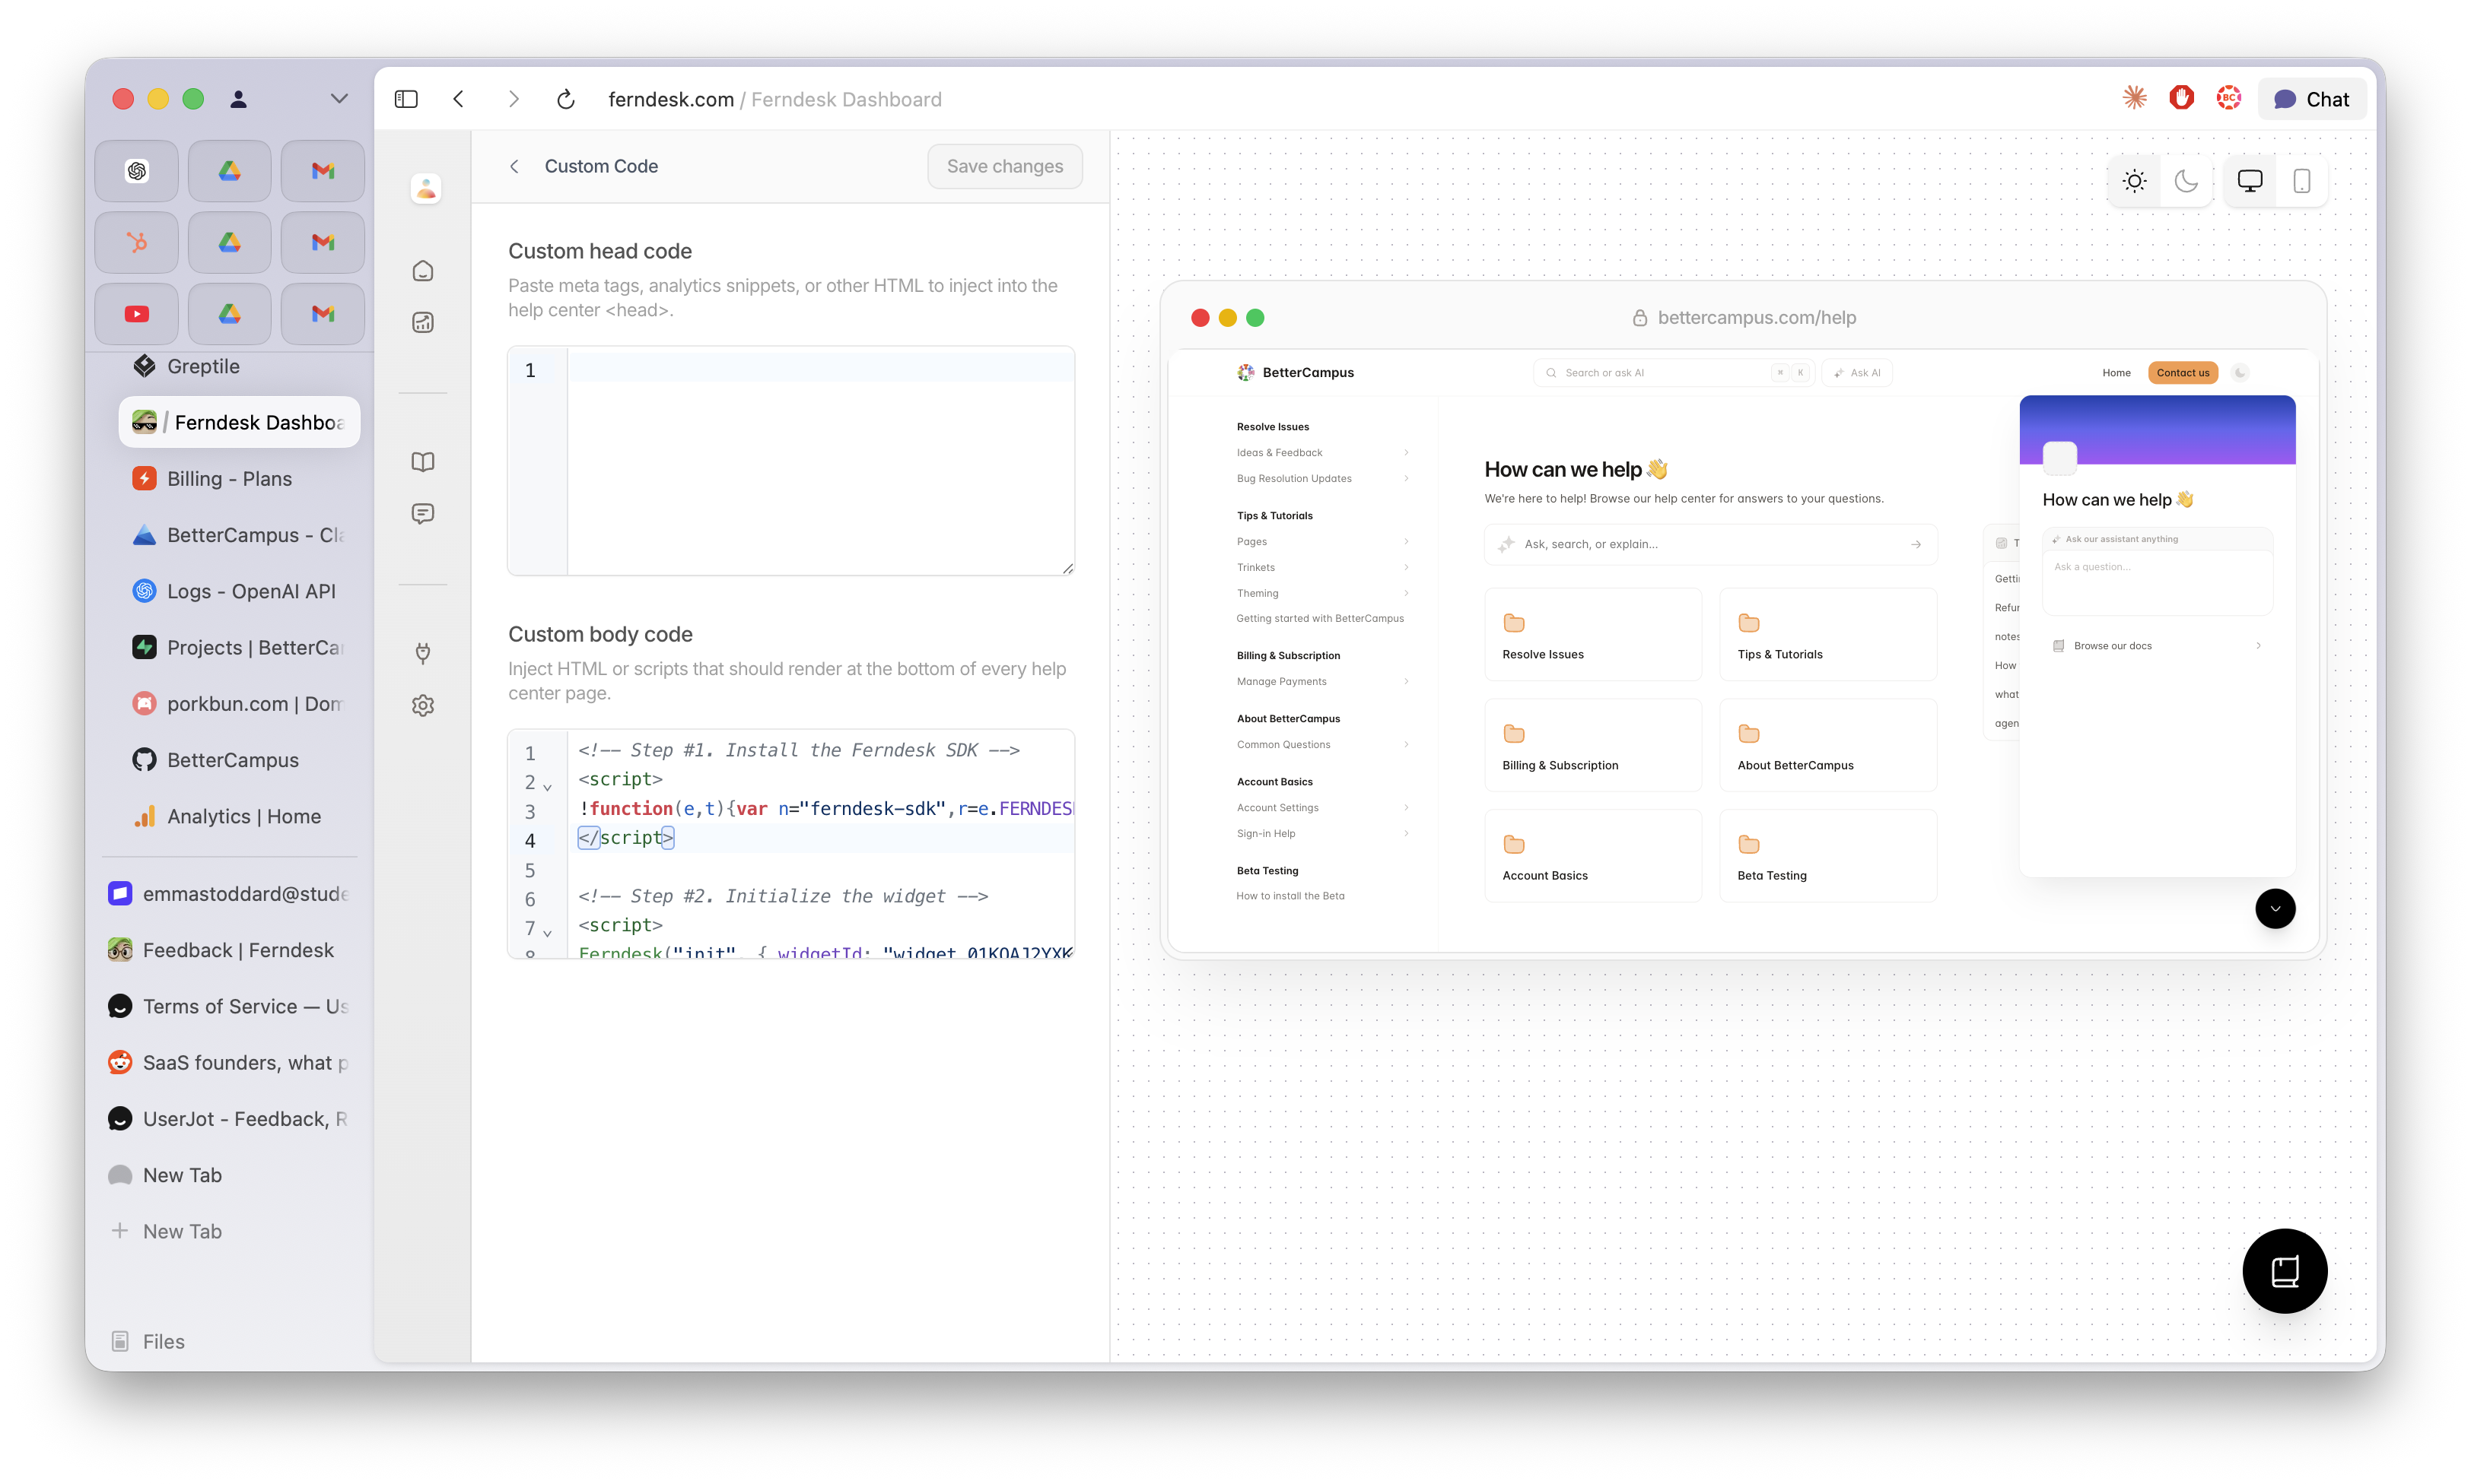
Task: Open the analytics chart icon in sidebar
Action: tap(423, 322)
